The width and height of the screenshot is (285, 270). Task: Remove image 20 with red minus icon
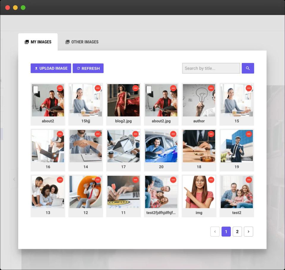tap(173, 134)
